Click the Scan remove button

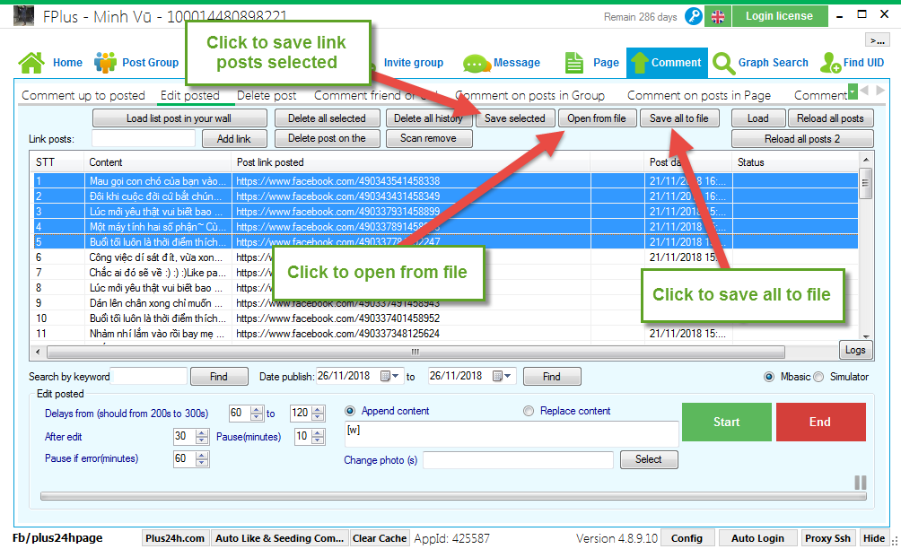pyautogui.click(x=429, y=138)
